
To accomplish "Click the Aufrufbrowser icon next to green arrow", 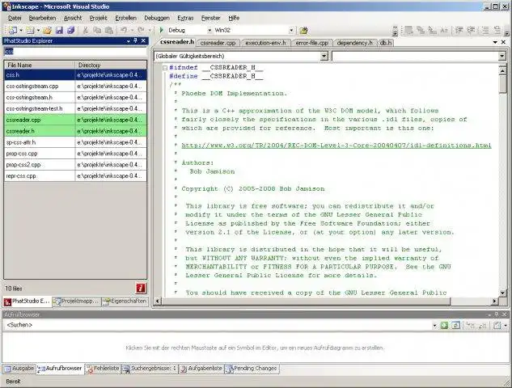I will click(x=456, y=325).
